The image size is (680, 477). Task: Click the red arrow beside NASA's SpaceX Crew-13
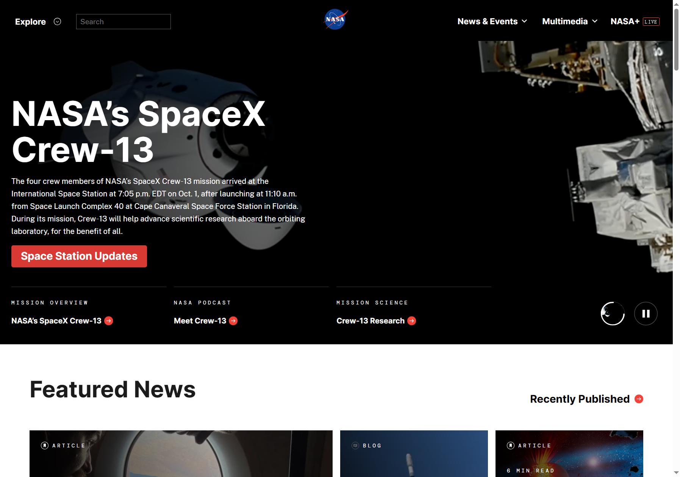(109, 321)
